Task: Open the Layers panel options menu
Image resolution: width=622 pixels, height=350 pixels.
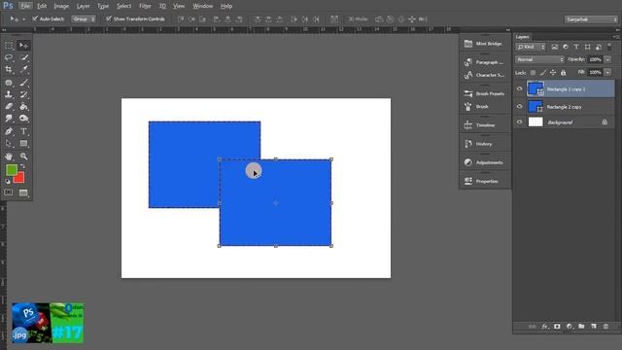Action: pyautogui.click(x=615, y=37)
